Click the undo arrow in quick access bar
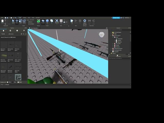The width and height of the screenshot is (164, 123). (15, 18)
